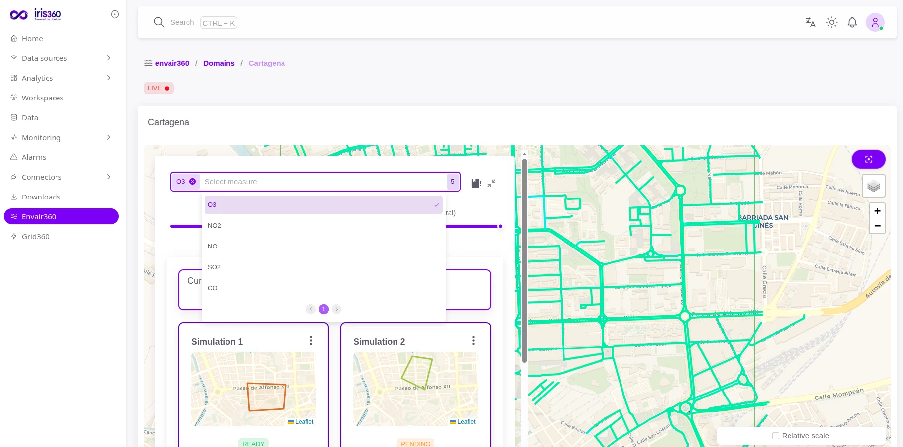Click the Connectors plug icon

point(14,177)
